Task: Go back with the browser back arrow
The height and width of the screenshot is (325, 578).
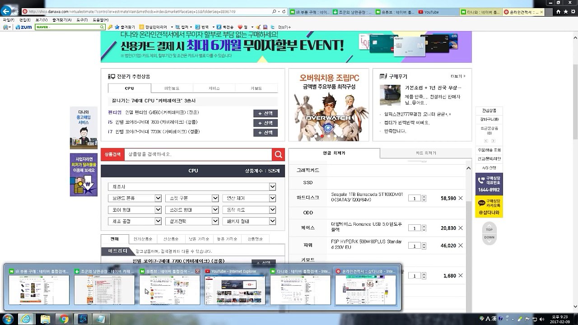Action: point(6,11)
